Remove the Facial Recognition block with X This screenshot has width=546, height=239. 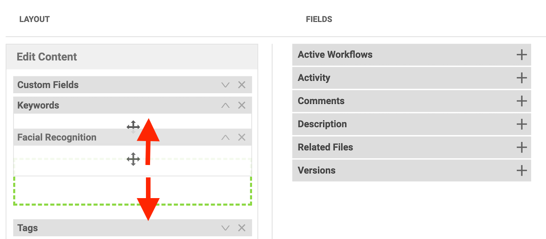click(x=242, y=137)
